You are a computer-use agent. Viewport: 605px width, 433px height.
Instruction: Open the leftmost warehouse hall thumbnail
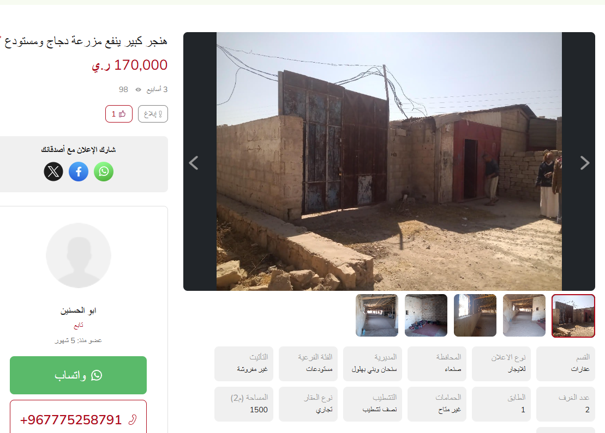pyautogui.click(x=377, y=315)
